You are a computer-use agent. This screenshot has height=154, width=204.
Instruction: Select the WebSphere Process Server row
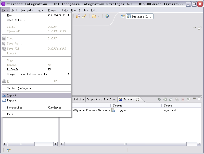(130, 110)
